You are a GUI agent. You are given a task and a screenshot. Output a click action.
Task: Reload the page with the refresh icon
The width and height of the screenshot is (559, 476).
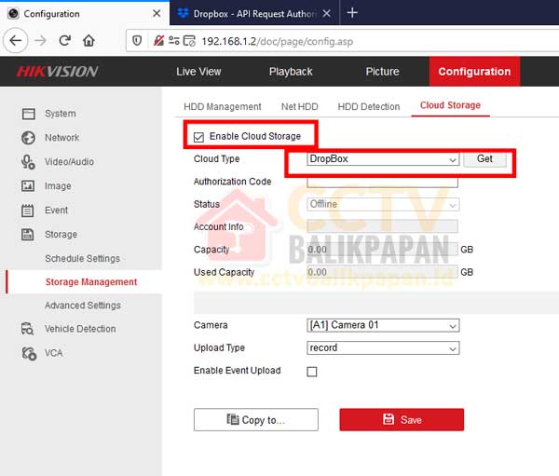[x=64, y=41]
